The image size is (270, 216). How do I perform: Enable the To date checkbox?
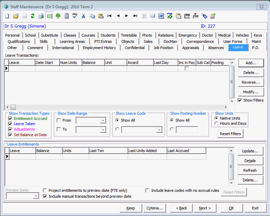tap(59, 129)
